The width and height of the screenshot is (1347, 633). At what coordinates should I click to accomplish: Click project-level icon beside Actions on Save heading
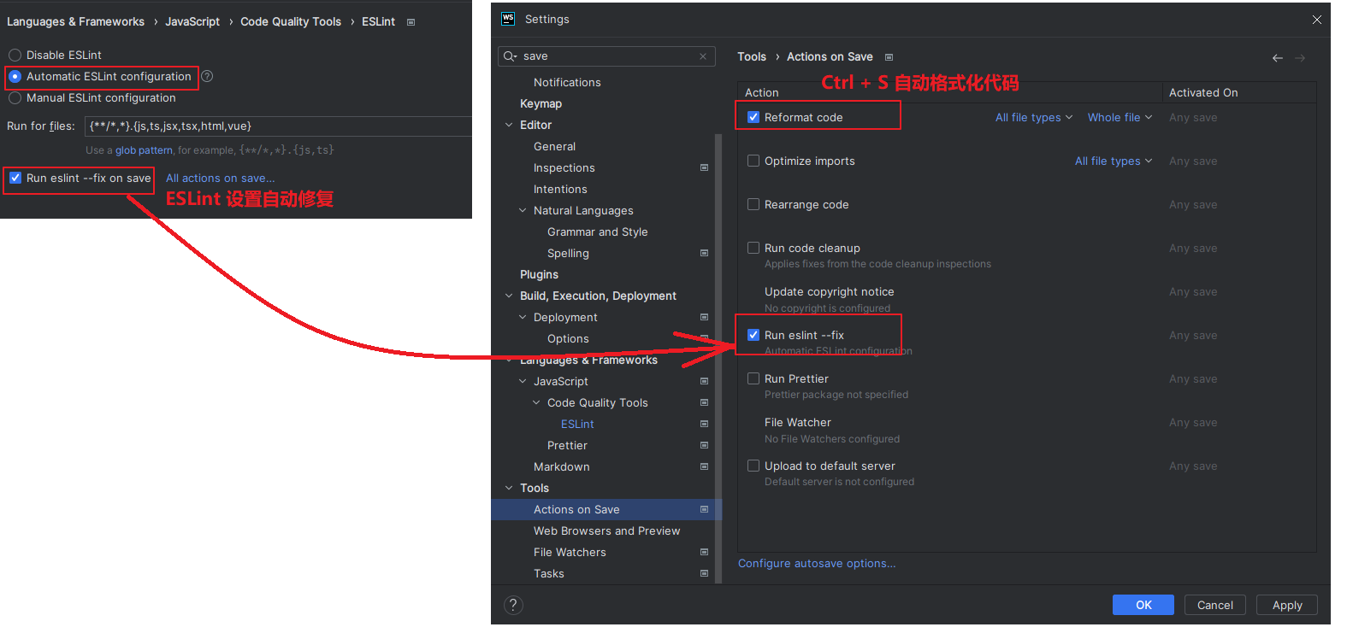coord(889,57)
